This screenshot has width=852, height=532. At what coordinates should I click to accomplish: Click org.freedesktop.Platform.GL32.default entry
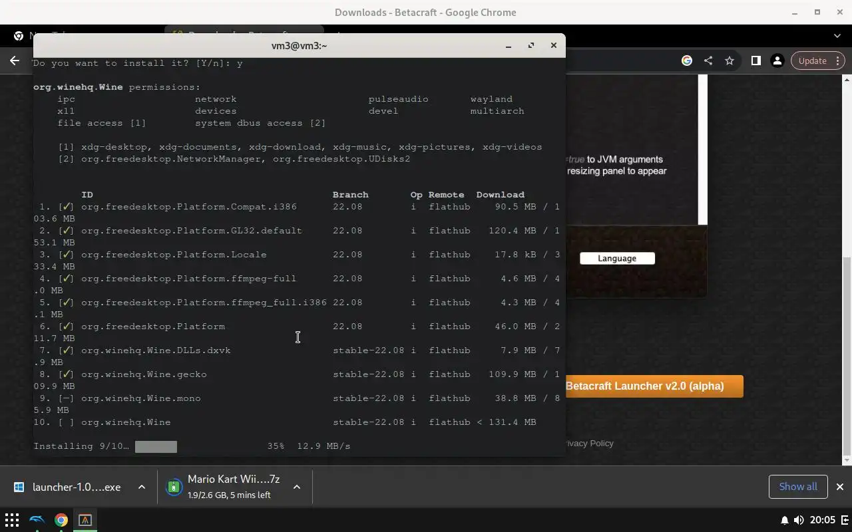pos(192,231)
